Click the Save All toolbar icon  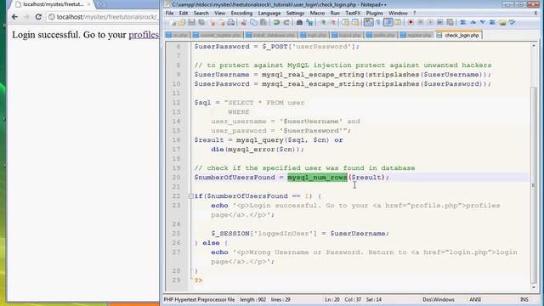coord(201,23)
